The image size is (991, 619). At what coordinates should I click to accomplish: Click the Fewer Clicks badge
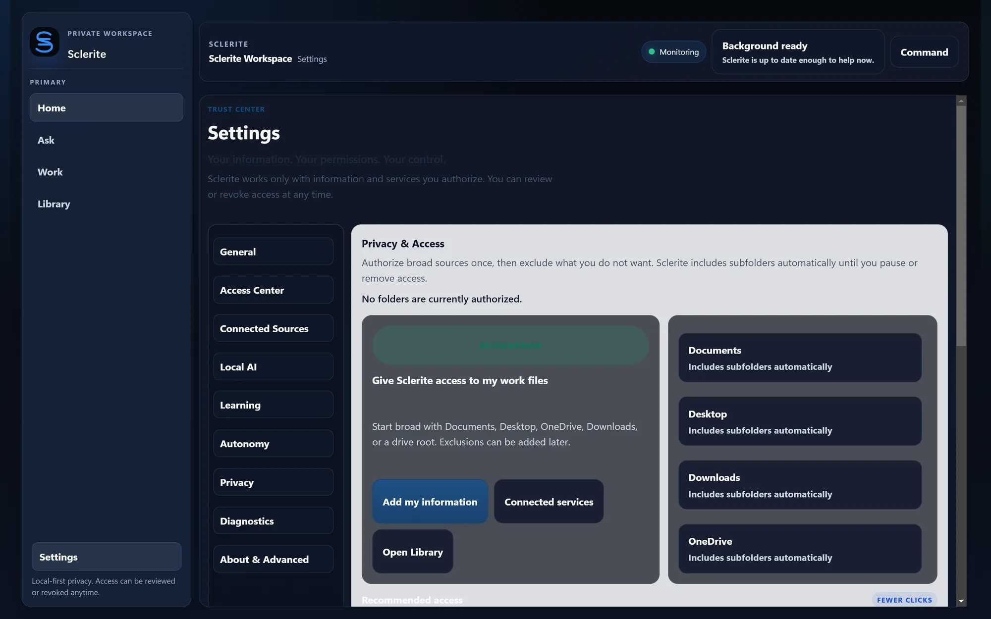pos(904,600)
